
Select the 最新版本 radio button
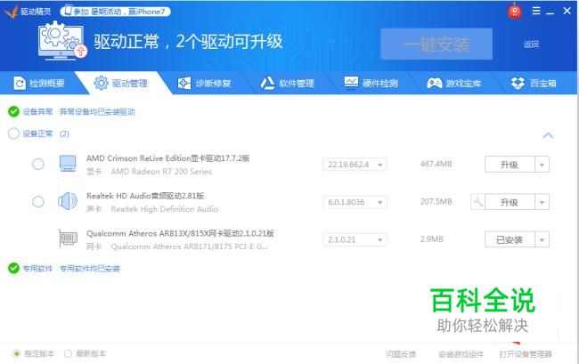coord(68,353)
